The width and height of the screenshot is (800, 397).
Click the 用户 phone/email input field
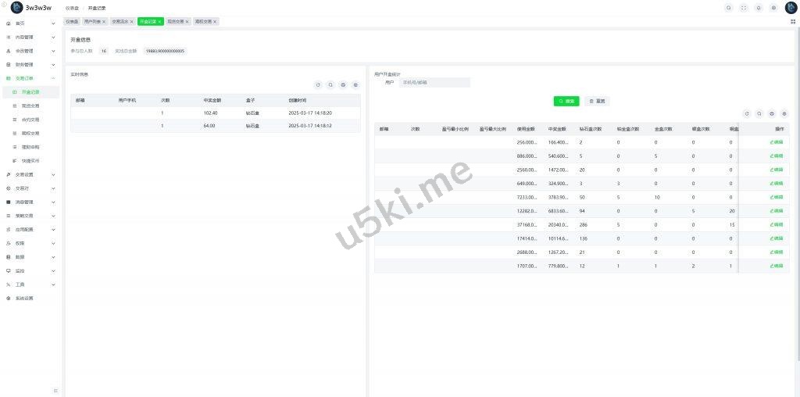click(x=434, y=82)
